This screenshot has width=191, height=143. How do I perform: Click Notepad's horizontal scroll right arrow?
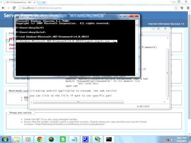click(164, 102)
